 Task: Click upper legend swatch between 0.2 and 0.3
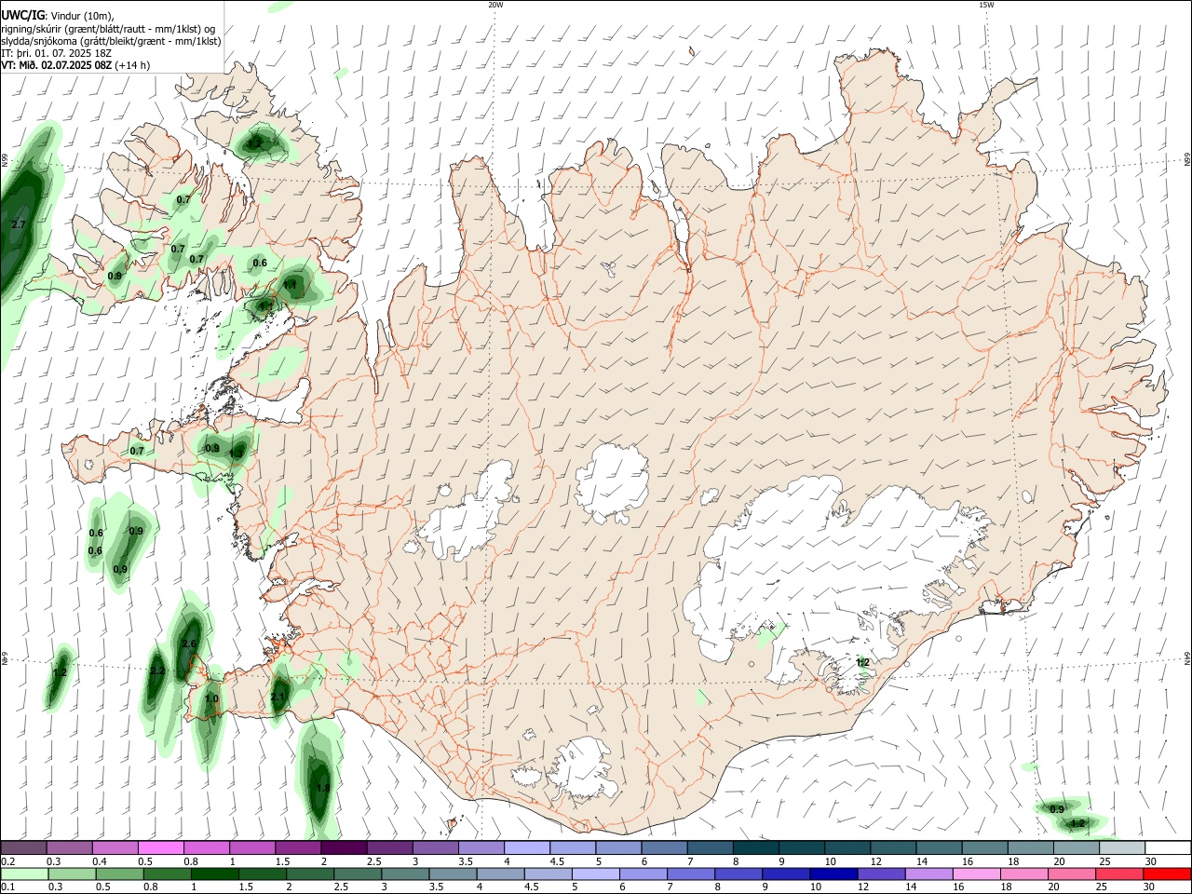coord(23,847)
